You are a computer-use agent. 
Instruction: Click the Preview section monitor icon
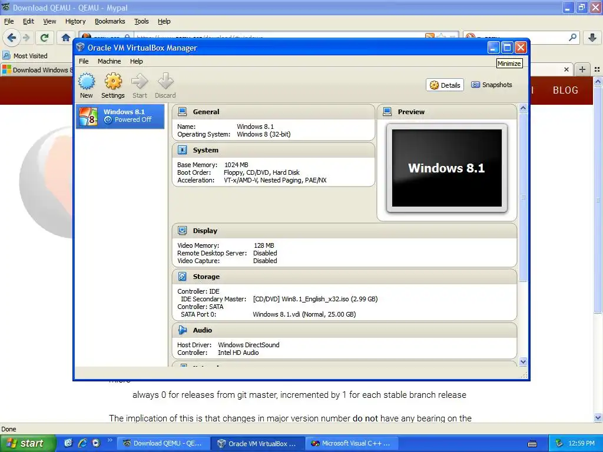[x=387, y=112]
